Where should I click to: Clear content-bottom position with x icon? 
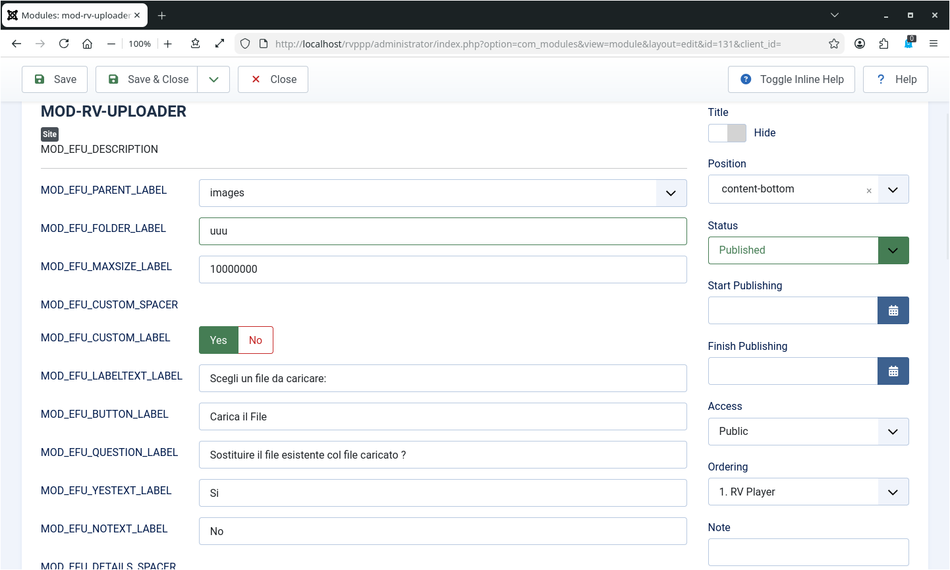pos(869,190)
